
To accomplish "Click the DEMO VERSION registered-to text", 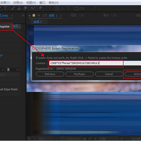I will (66, 69).
